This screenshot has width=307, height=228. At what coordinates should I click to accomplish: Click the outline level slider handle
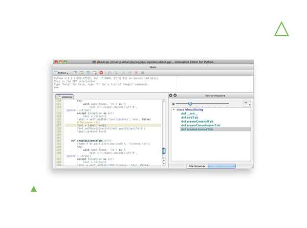click(x=190, y=104)
